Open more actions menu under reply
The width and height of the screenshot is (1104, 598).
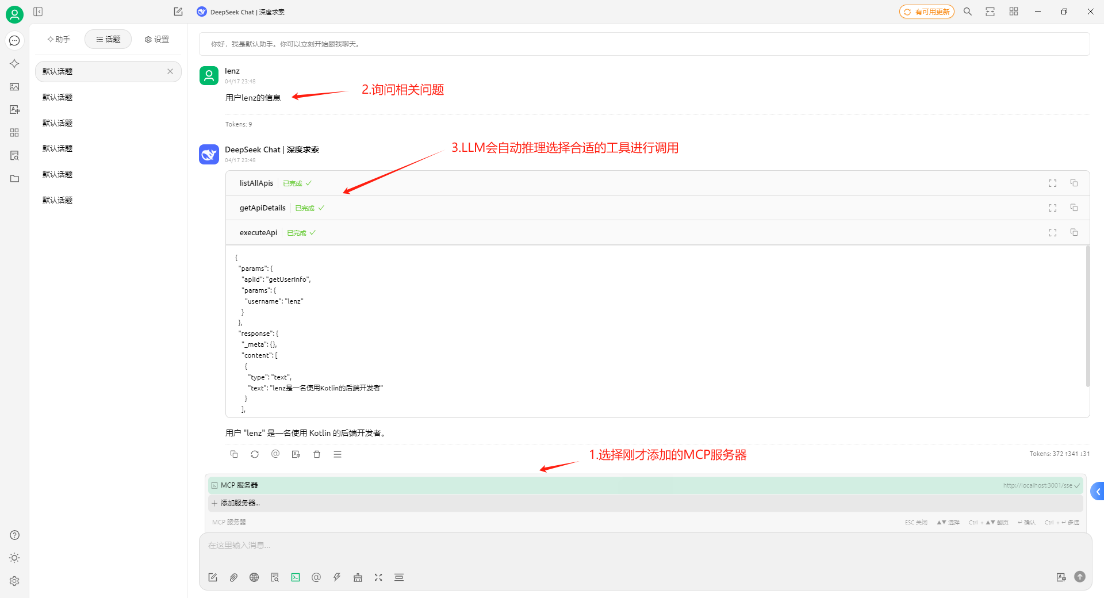pyautogui.click(x=338, y=454)
